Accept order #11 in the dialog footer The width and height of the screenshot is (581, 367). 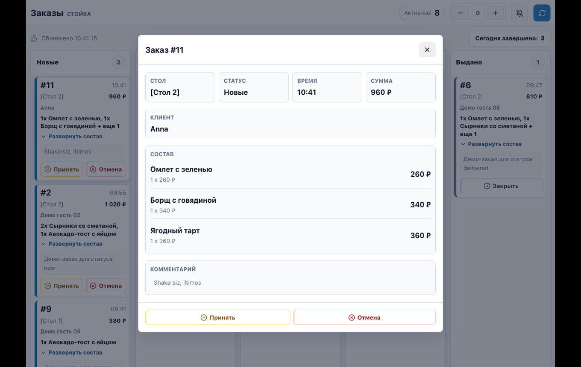click(x=218, y=317)
